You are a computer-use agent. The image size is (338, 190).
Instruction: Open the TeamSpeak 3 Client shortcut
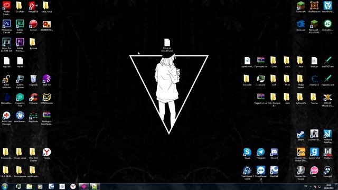pyautogui.click(x=247, y=173)
